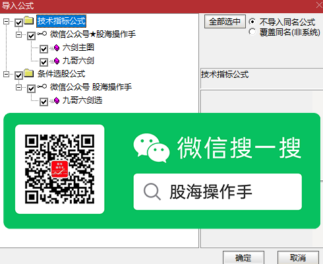Confirm import with 确定 button
Viewport: 323px width, 264px height.
243,257
